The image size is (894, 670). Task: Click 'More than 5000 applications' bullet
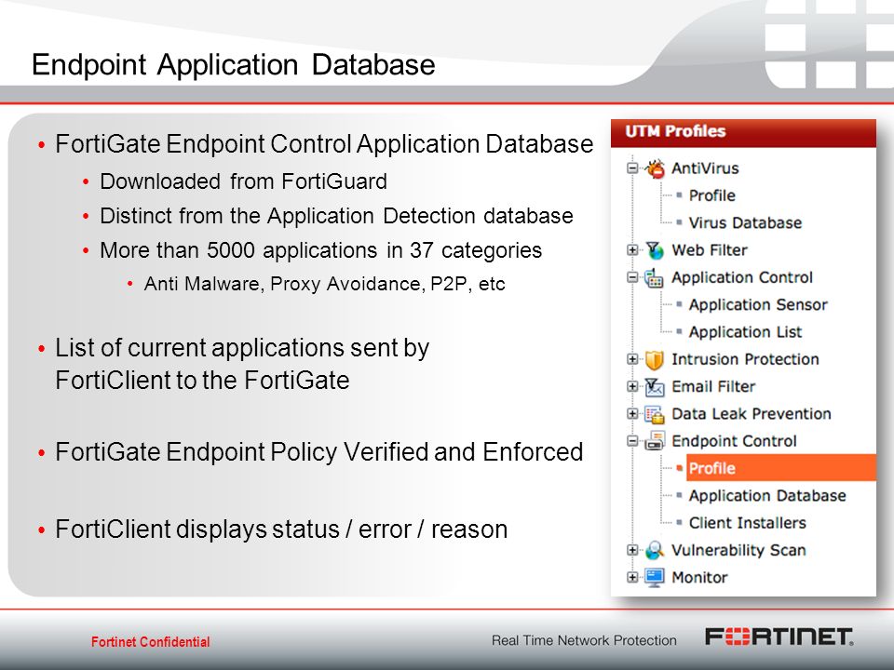[x=320, y=250]
